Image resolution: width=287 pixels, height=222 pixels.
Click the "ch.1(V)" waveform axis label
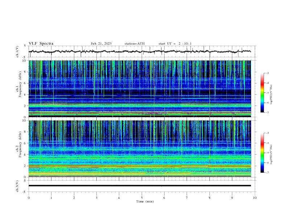click(x=17, y=52)
